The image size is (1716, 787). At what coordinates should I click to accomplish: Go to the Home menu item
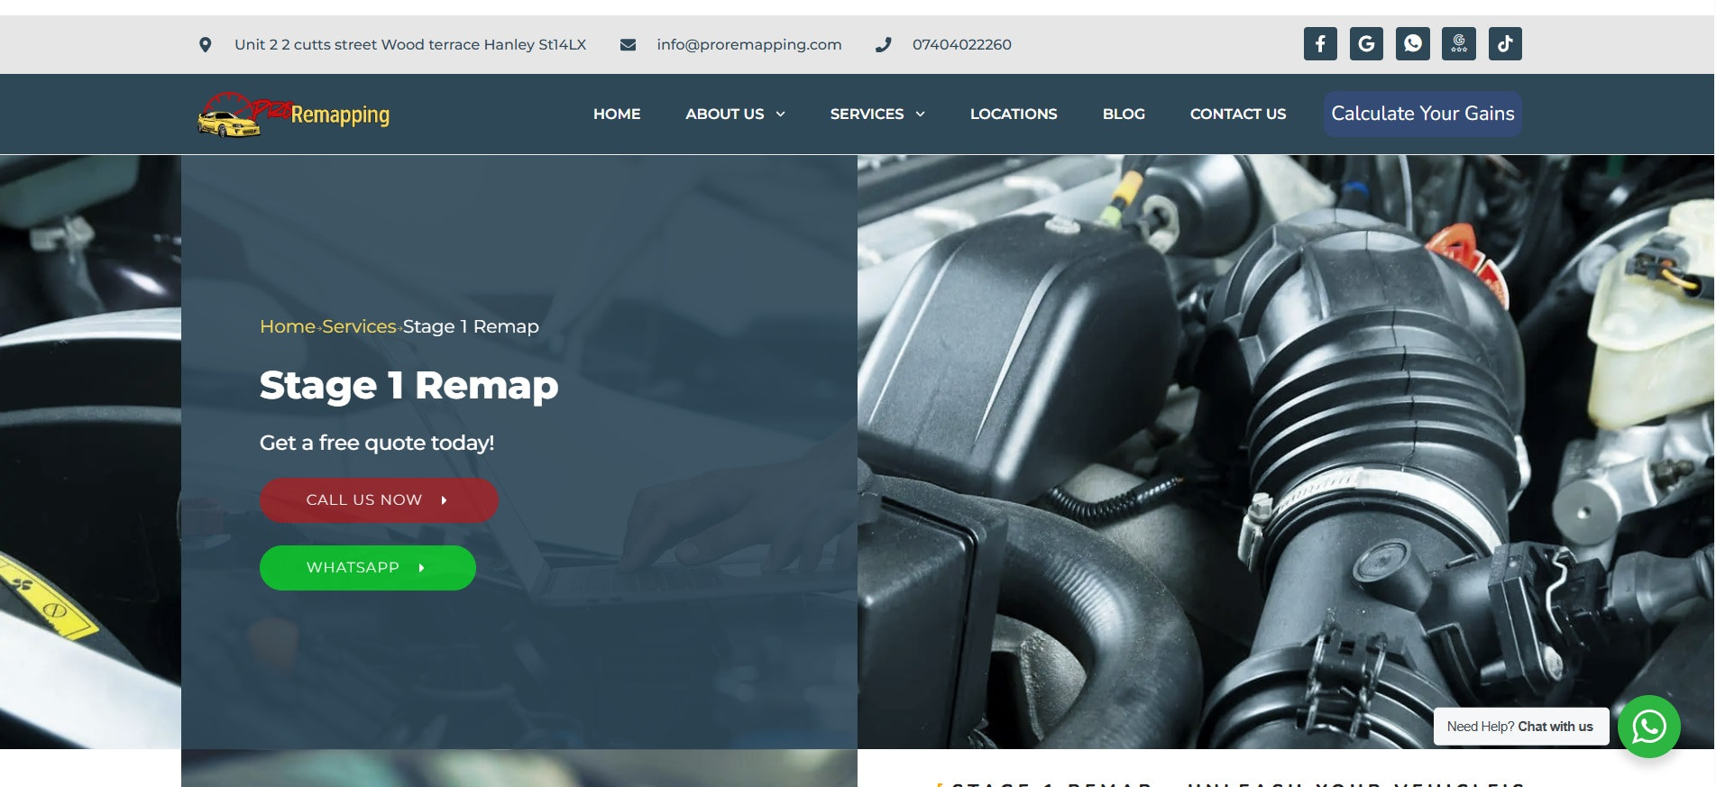point(617,114)
